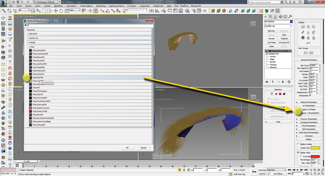Expand the Kink Parameters rollout
Viewport: 325px width, 176px height.
click(x=309, y=129)
